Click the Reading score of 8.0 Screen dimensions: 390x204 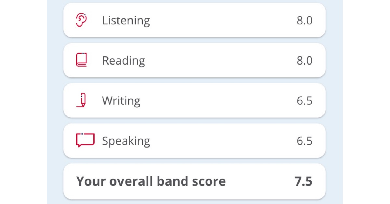[305, 61]
